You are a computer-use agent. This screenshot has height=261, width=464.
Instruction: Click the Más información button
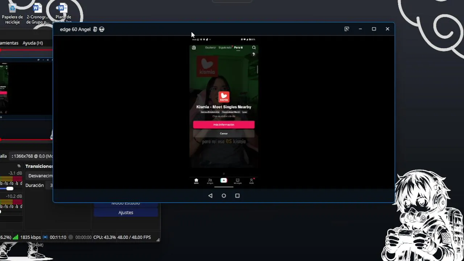coord(224,125)
